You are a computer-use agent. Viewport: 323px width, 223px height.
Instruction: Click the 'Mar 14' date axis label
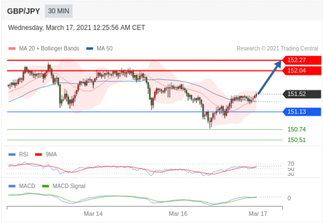tap(93, 214)
